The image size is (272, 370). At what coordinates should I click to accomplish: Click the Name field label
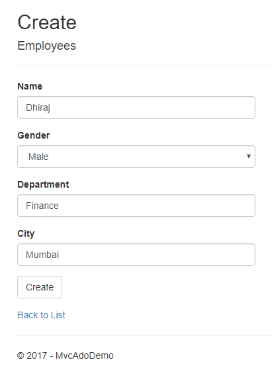click(30, 86)
